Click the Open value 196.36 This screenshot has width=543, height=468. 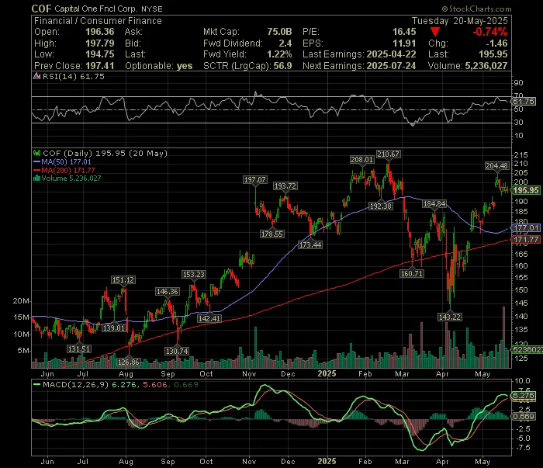click(x=100, y=32)
